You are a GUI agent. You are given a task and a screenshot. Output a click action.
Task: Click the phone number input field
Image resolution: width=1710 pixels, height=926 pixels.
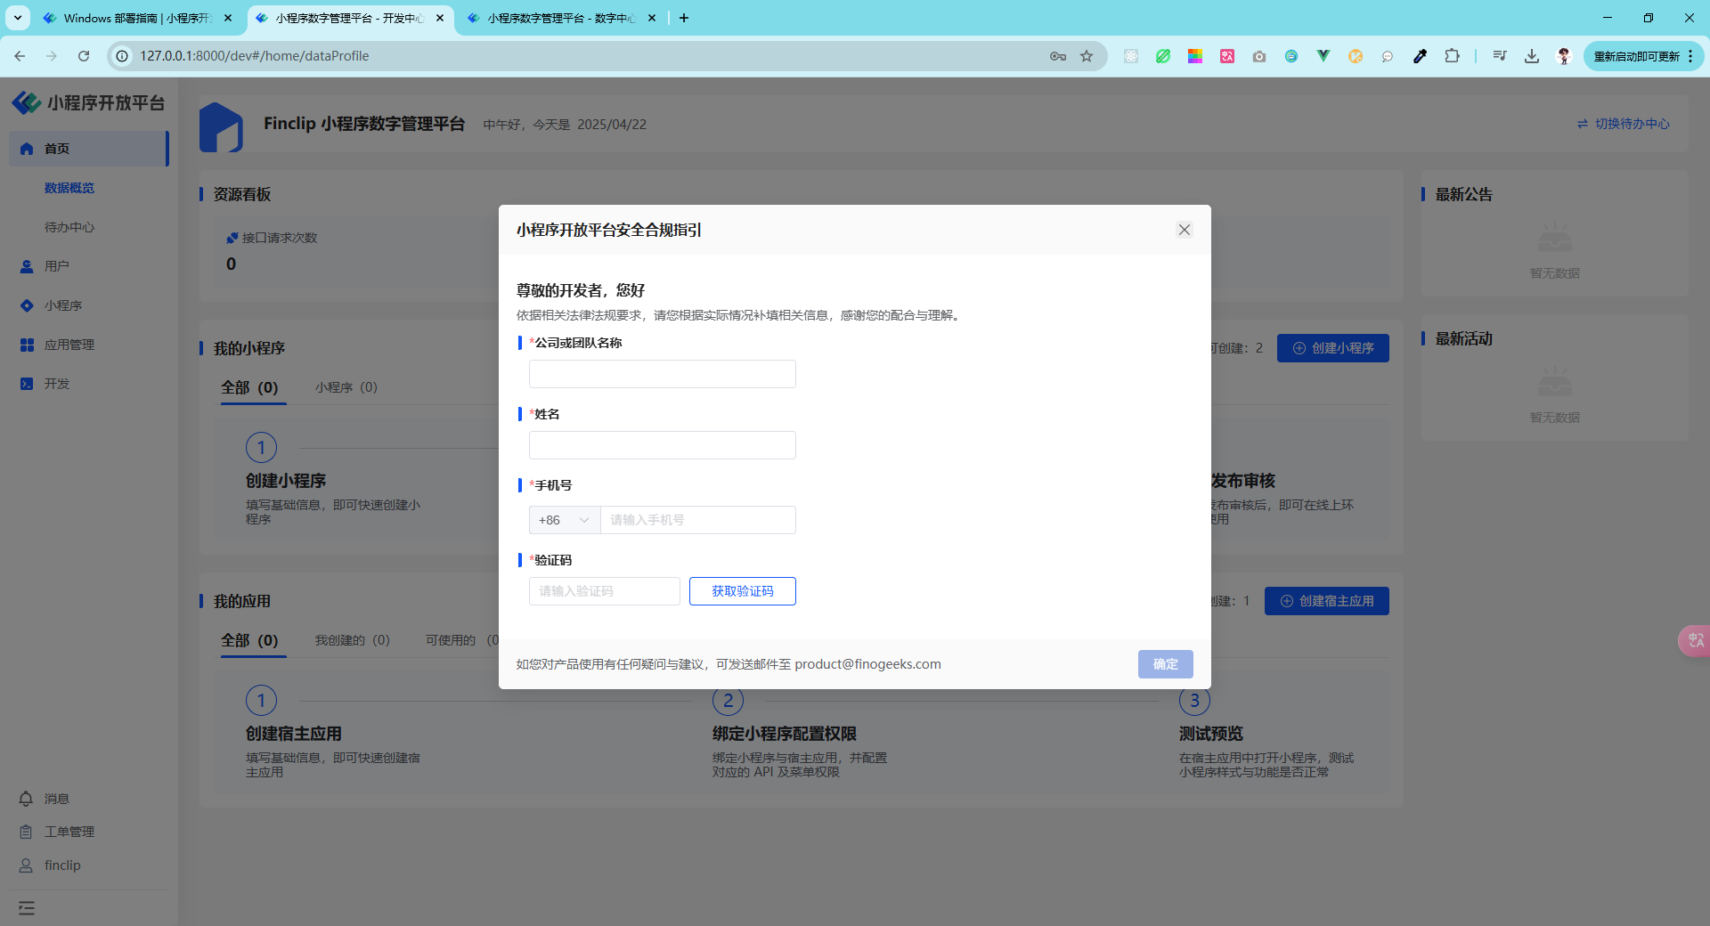[x=697, y=520]
